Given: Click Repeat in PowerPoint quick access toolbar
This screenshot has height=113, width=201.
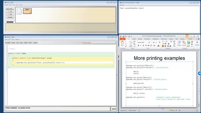Looking at the screenshot, I should pos(129,36).
